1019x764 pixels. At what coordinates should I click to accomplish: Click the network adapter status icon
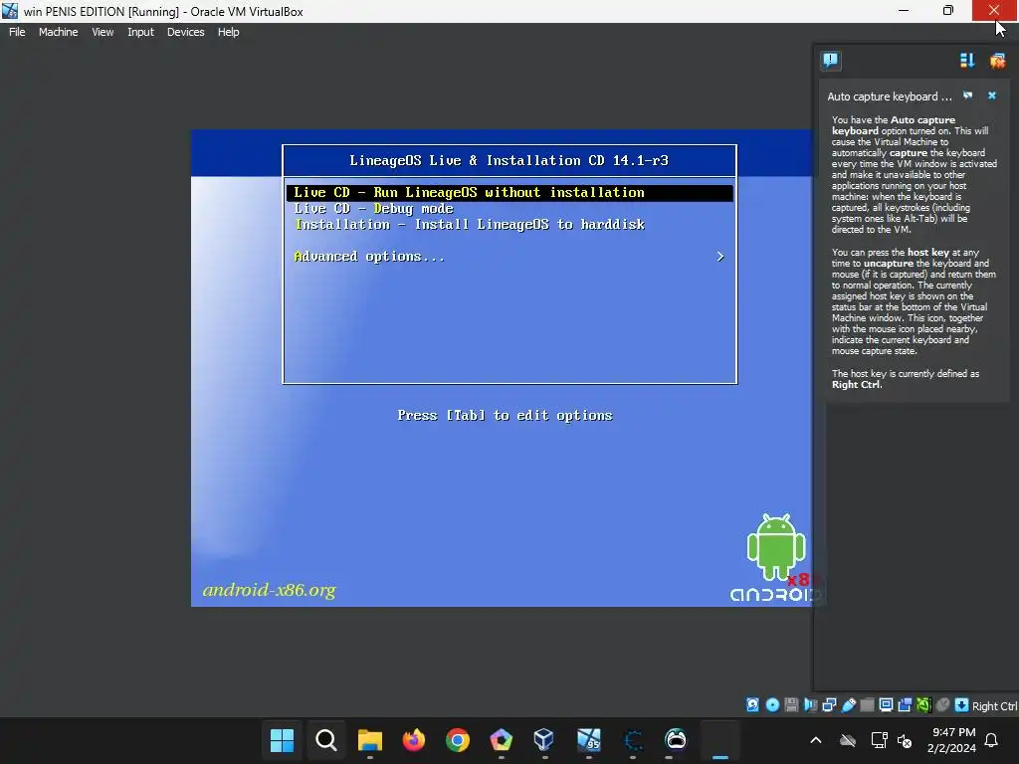pos(829,705)
